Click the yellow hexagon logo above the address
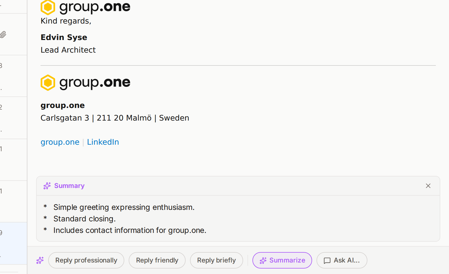 click(x=48, y=82)
